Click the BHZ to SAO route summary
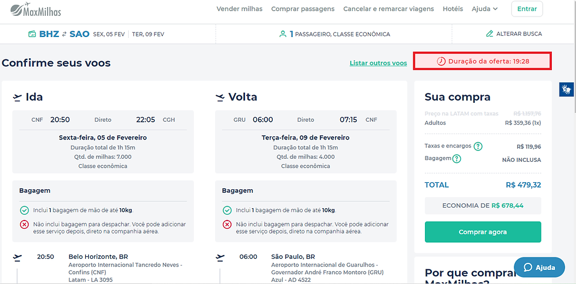Screen dimensions: 576x284 click(59, 34)
